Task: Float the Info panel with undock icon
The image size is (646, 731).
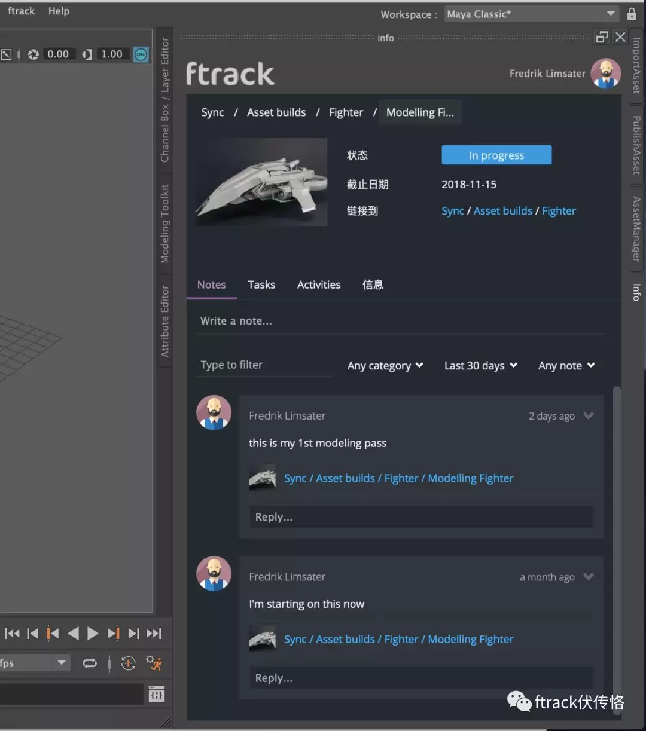Action: 602,37
